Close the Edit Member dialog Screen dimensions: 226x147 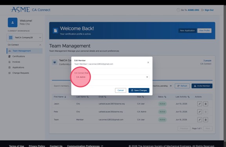point(148,62)
